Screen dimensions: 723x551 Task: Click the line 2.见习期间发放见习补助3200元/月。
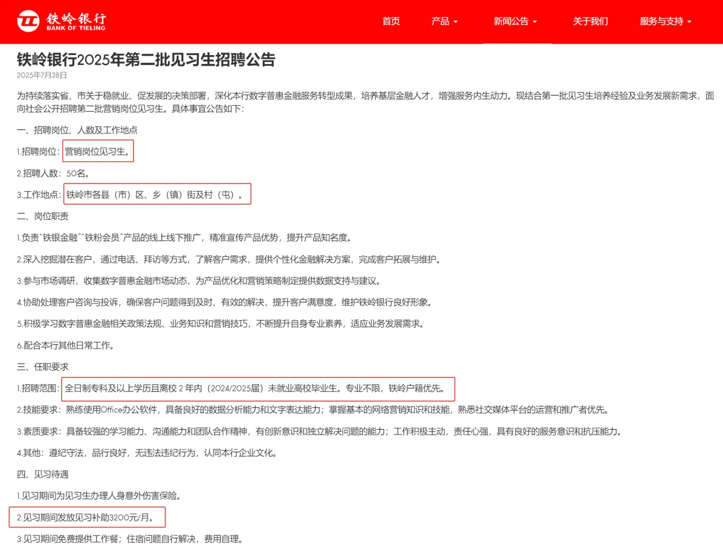(85, 518)
